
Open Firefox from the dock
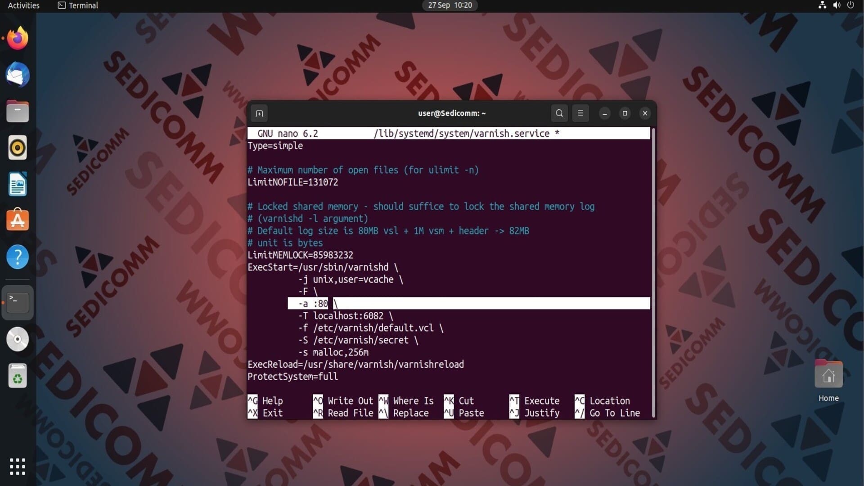point(18,38)
